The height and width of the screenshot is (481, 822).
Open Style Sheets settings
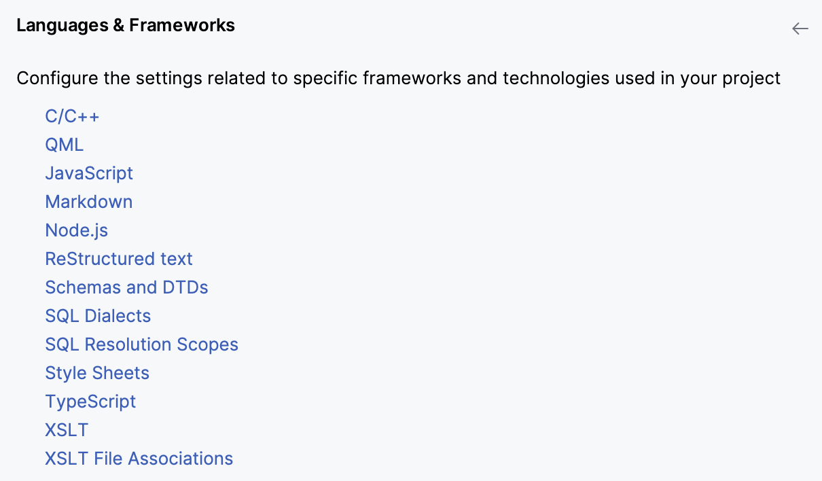pos(96,372)
